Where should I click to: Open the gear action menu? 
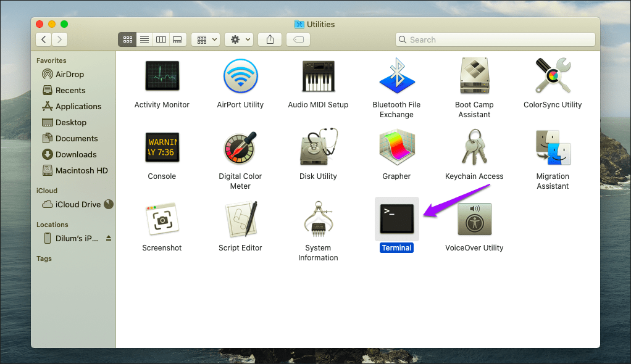239,39
